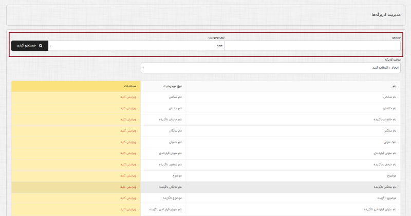Click ویرایش کنید for the موضوع row
This screenshot has height=216, width=411.
coord(129,176)
